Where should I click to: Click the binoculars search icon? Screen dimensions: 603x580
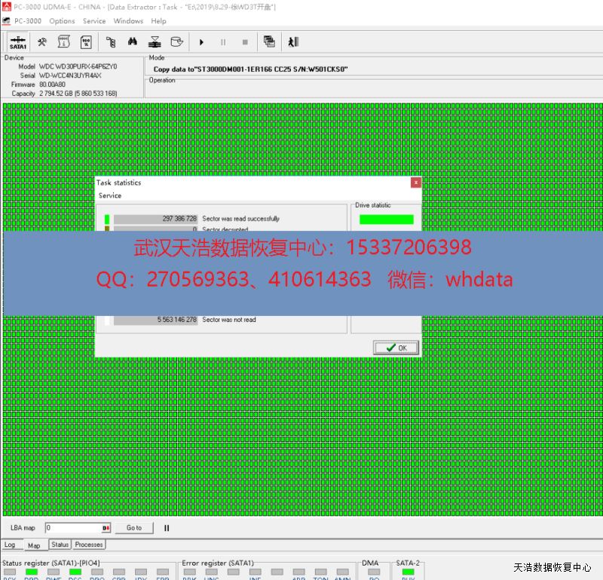132,42
